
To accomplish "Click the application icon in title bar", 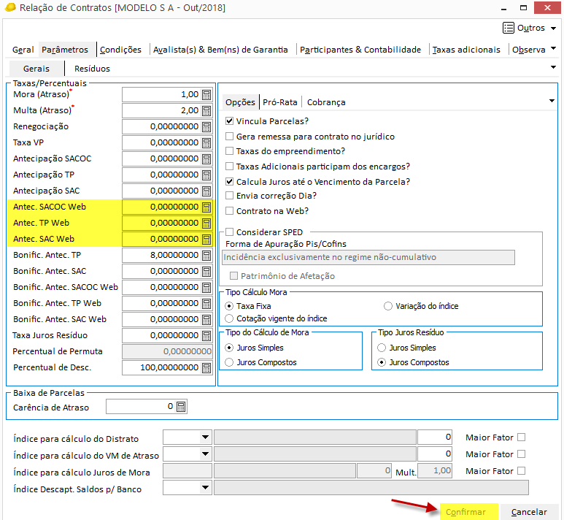I will click(x=10, y=7).
